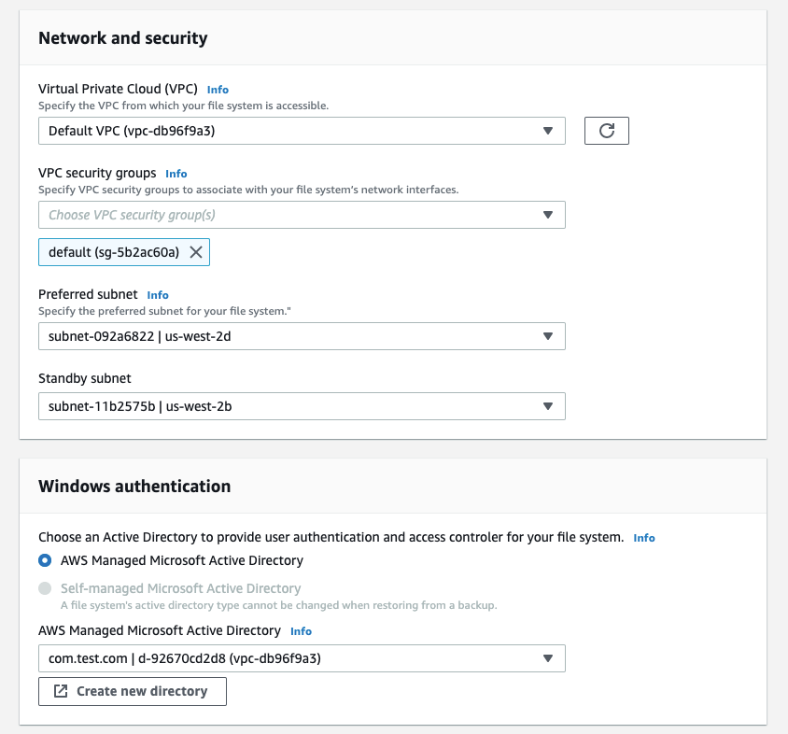Click the dropdown arrow on the VPC selector
The image size is (788, 734).
(x=548, y=131)
